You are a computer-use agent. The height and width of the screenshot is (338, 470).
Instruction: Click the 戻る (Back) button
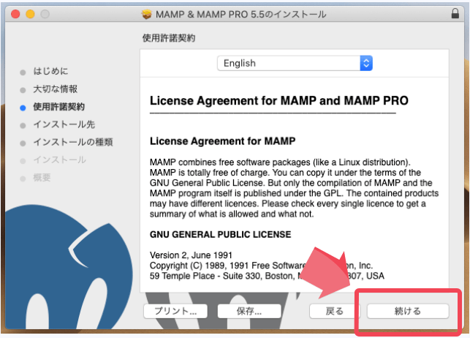(335, 311)
